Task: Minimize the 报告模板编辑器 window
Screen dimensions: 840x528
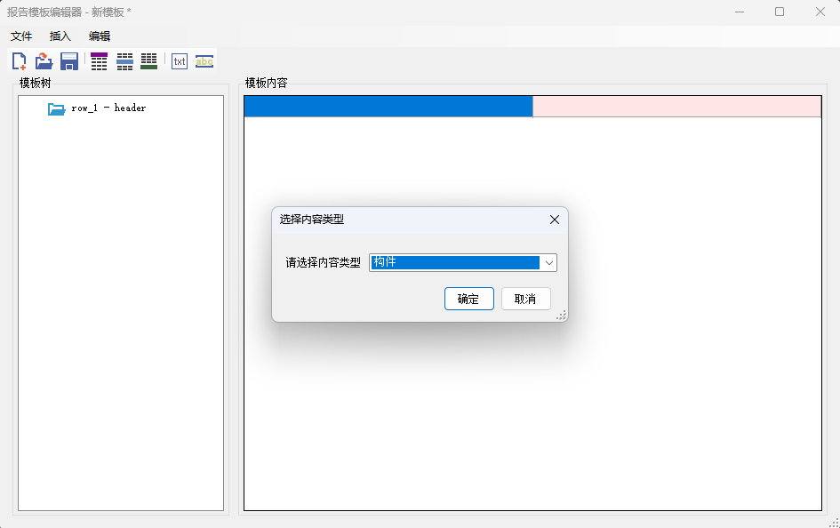Action: (x=740, y=12)
